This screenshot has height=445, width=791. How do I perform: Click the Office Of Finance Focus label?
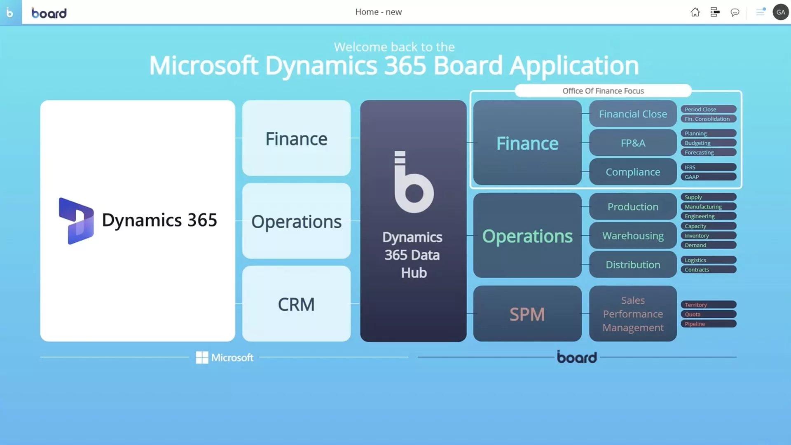coord(603,91)
